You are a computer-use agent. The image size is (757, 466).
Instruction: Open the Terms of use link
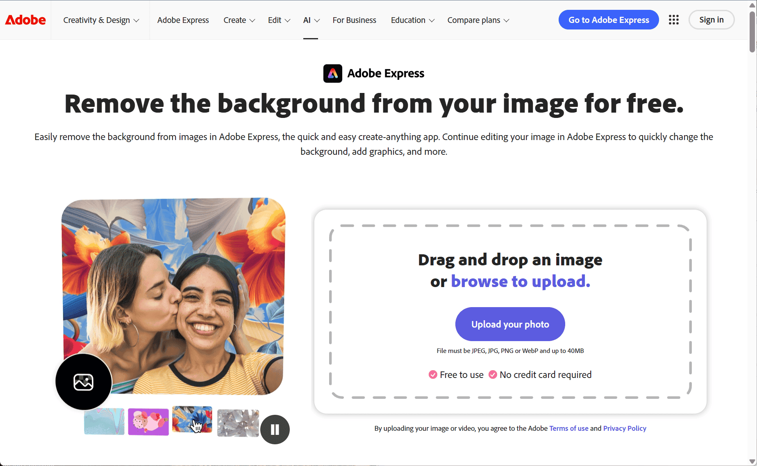(x=569, y=428)
